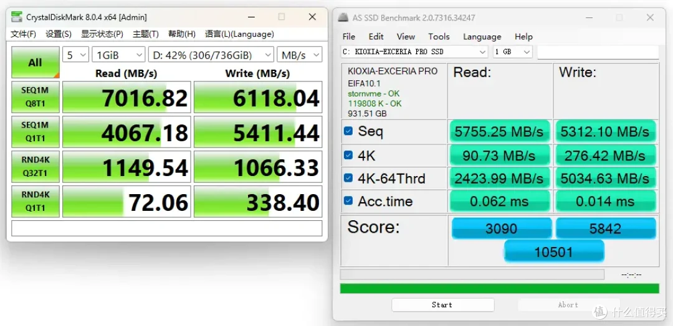The image size is (673, 326).
Task: Click AS SSD Benchmark title bar icon
Action: 343,18
